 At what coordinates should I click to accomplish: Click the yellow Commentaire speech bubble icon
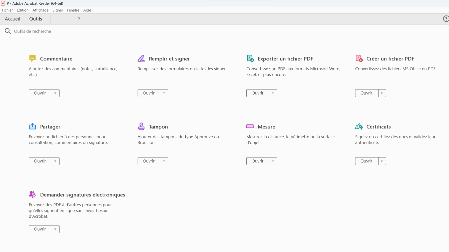coord(33,58)
